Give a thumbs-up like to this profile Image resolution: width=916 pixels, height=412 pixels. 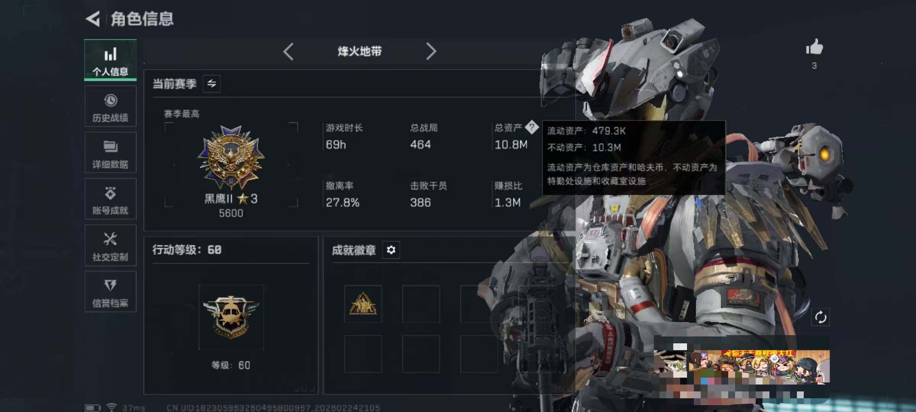[x=814, y=48]
